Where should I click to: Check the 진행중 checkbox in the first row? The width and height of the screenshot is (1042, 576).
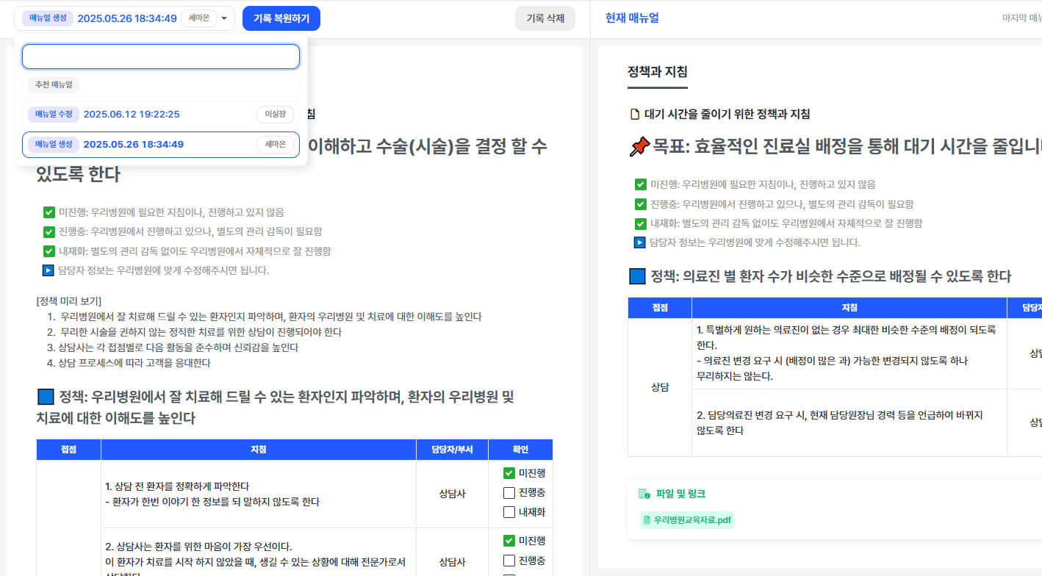pyautogui.click(x=508, y=492)
